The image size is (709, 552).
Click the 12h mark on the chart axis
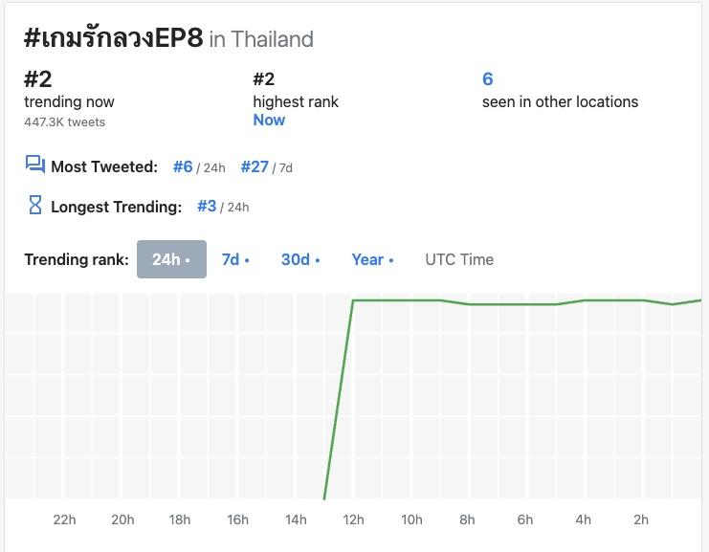pyautogui.click(x=354, y=519)
